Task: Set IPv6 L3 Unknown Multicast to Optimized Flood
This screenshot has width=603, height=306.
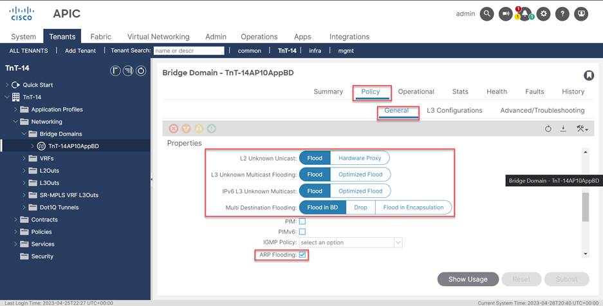Action: tap(360, 191)
